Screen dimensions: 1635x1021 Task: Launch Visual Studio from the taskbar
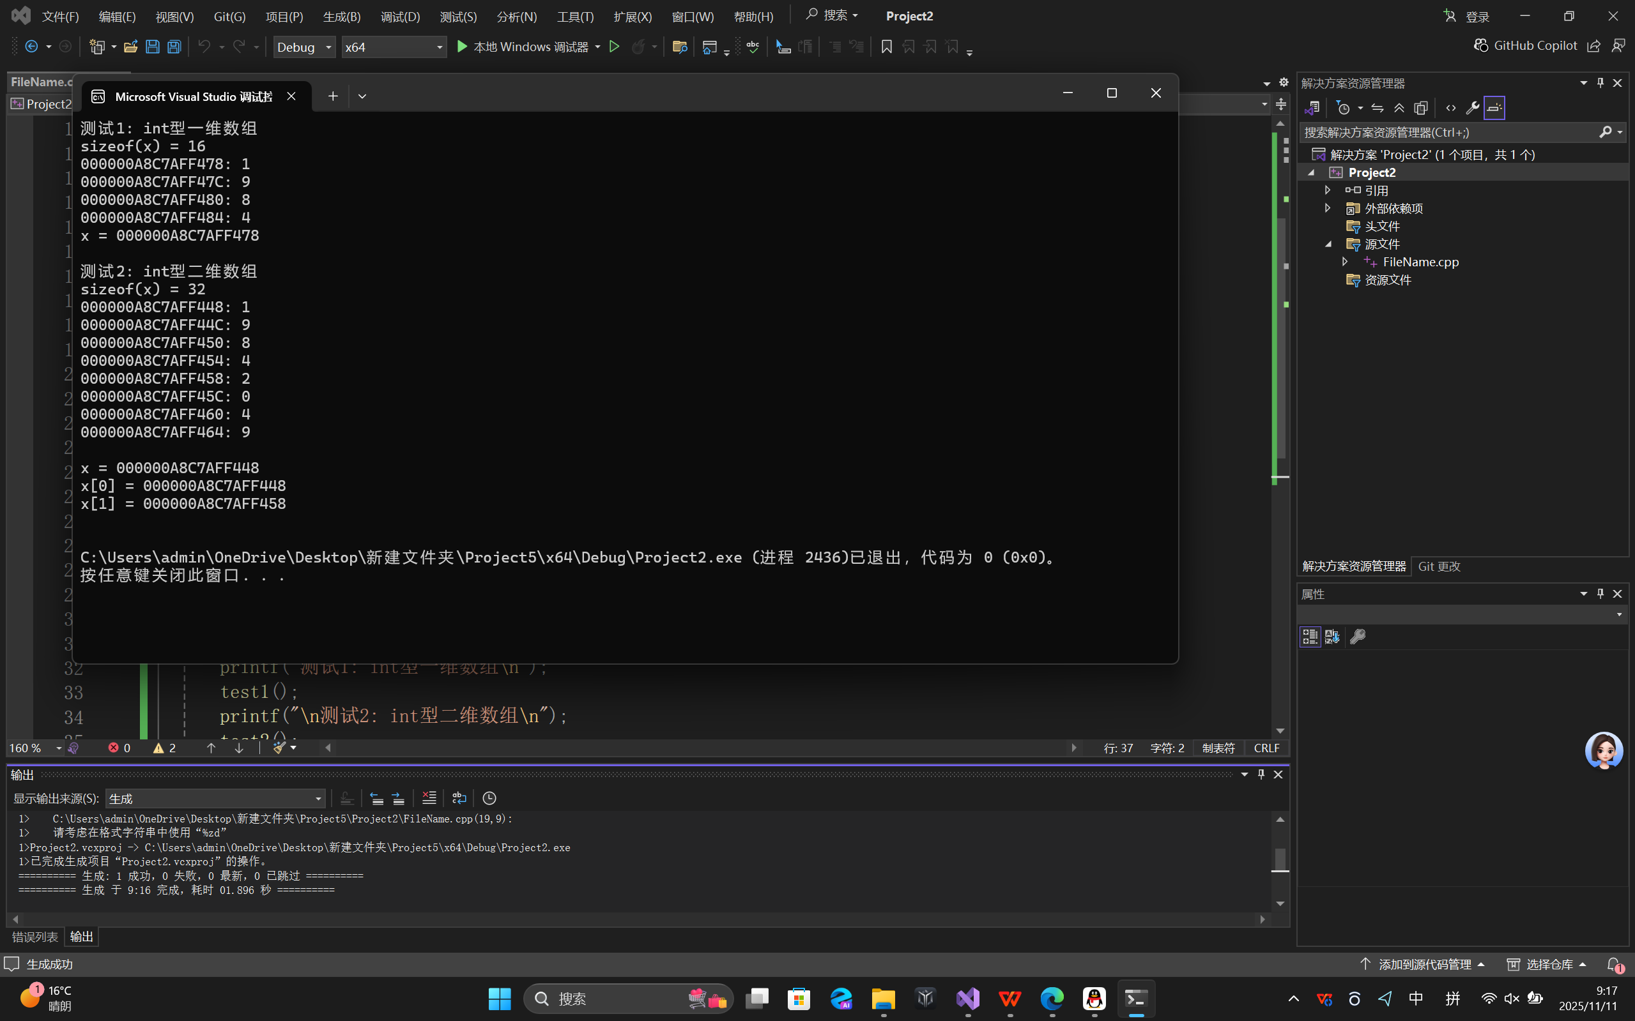(967, 999)
